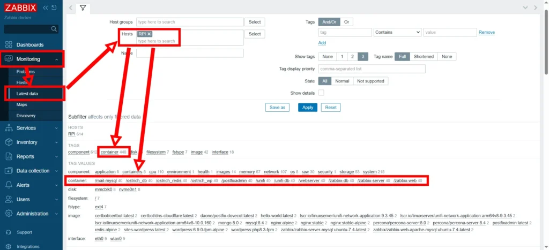The image size is (549, 250).
Task: Collapse the sidebar with the double-chevron icon
Action: pyautogui.click(x=46, y=7)
